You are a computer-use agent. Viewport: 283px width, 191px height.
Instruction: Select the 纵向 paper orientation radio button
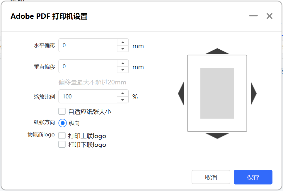point(63,123)
